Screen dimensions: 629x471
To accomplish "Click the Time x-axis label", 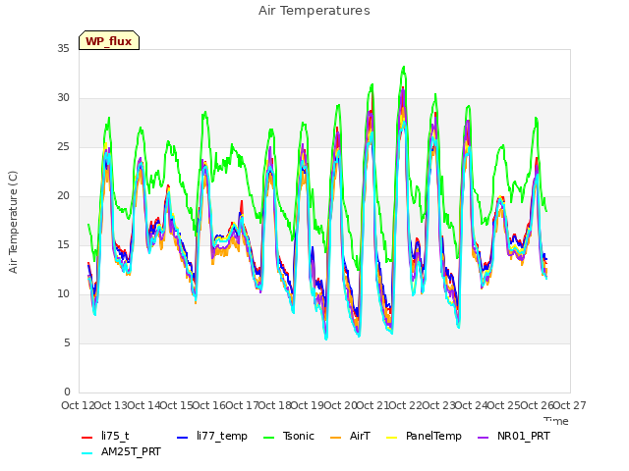I will 556,421.
